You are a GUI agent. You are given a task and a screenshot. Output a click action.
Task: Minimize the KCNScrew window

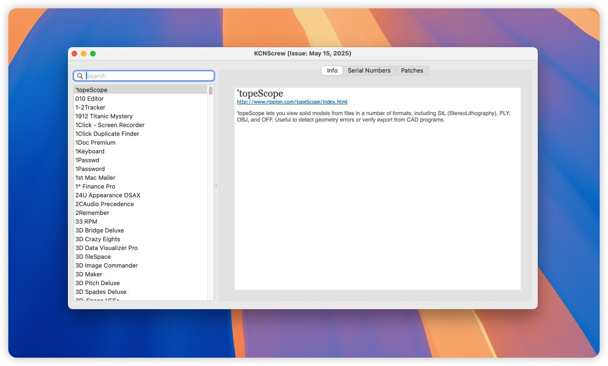click(84, 54)
